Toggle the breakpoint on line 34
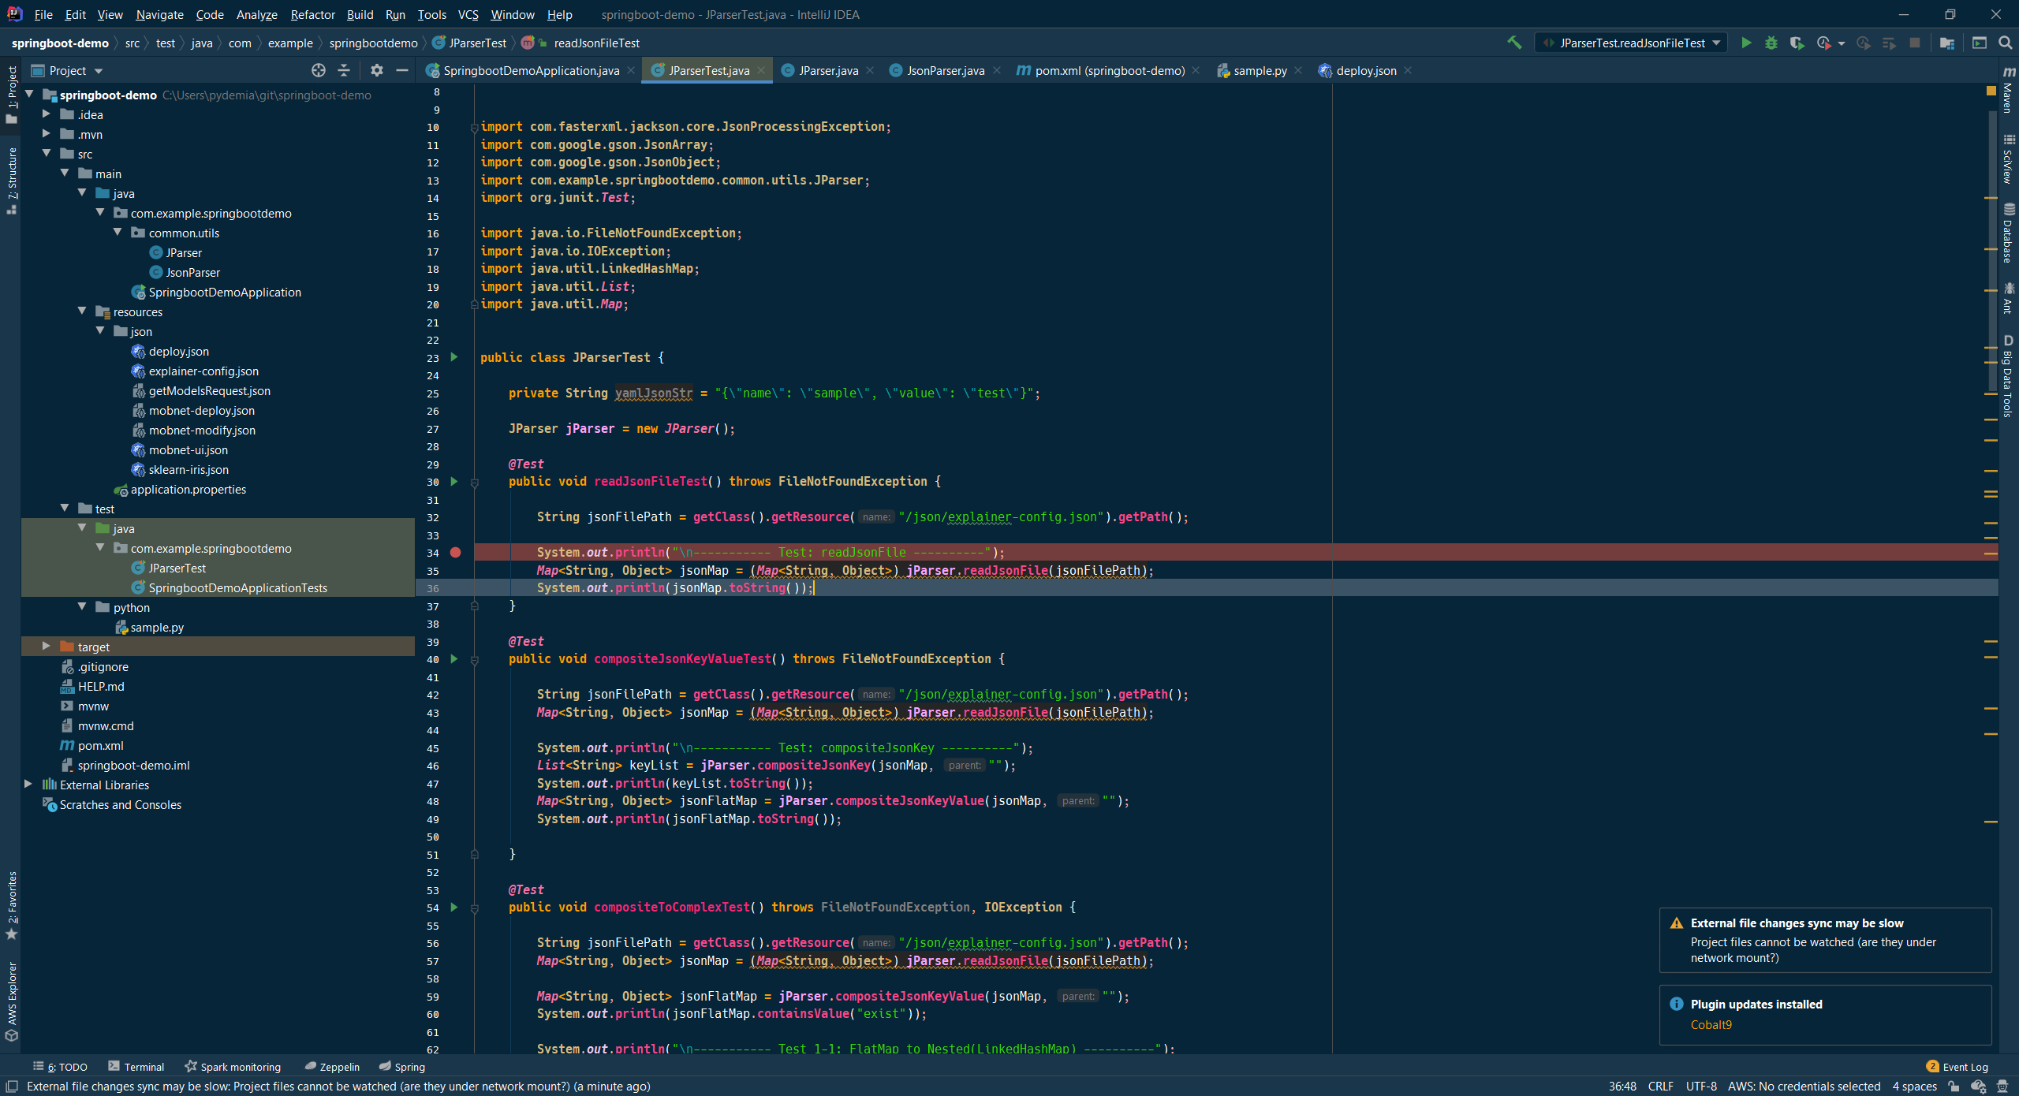Image resolution: width=2019 pixels, height=1096 pixels. 455,553
